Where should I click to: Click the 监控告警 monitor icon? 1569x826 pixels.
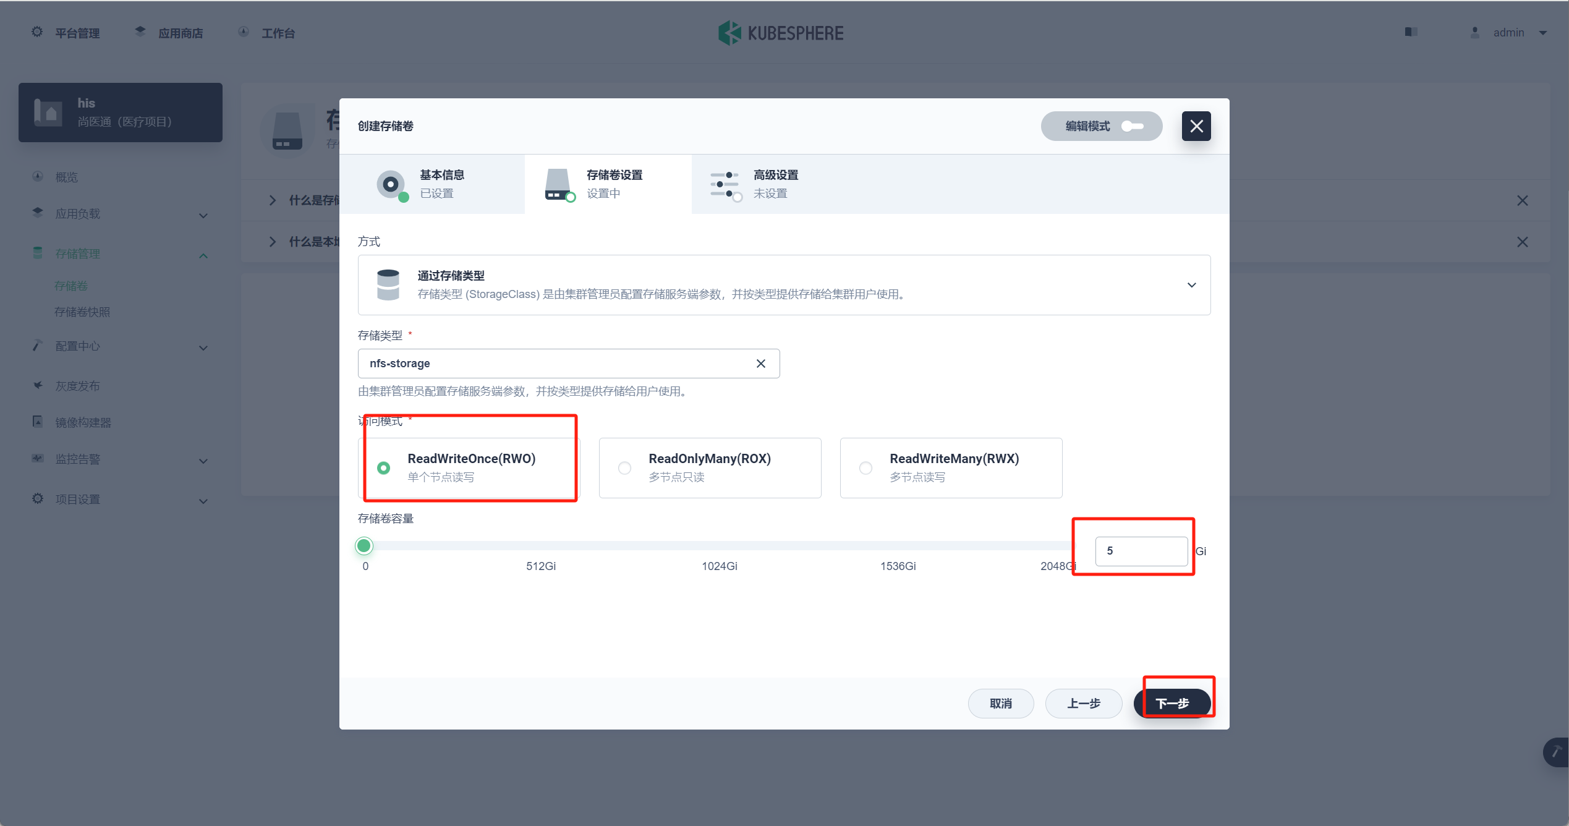(38, 459)
